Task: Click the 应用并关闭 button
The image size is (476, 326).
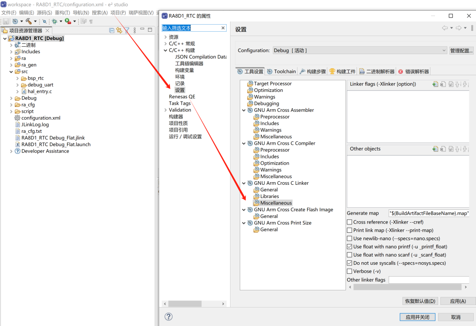Action: click(x=417, y=316)
